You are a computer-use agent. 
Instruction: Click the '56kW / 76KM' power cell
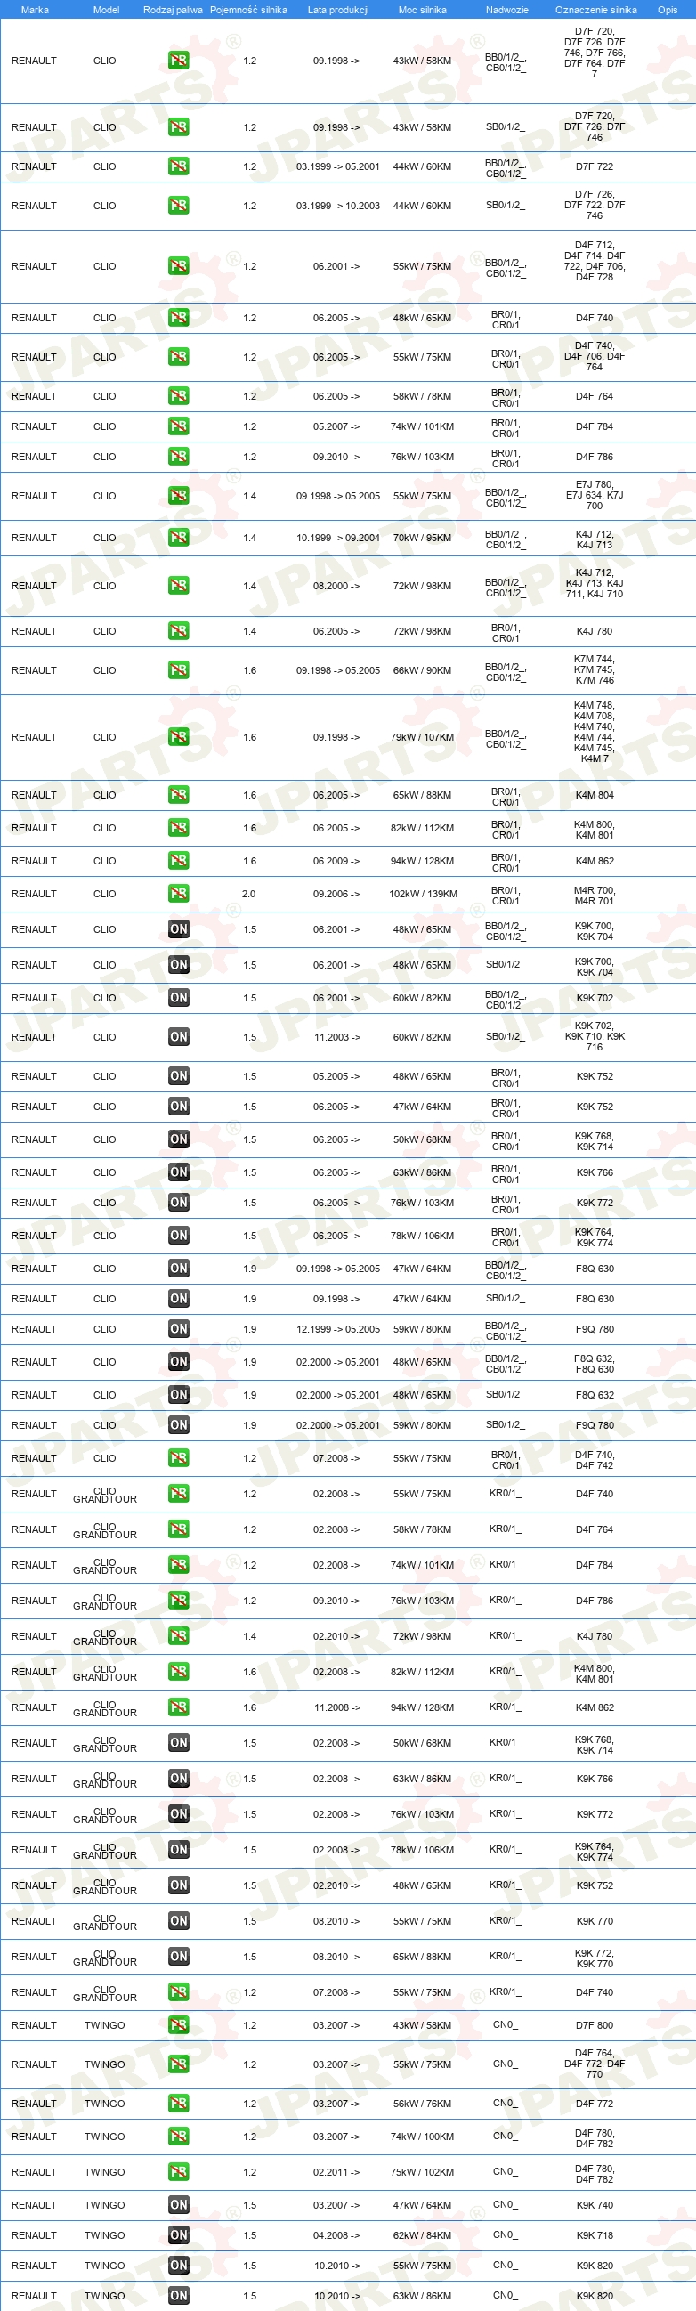coord(422,2104)
